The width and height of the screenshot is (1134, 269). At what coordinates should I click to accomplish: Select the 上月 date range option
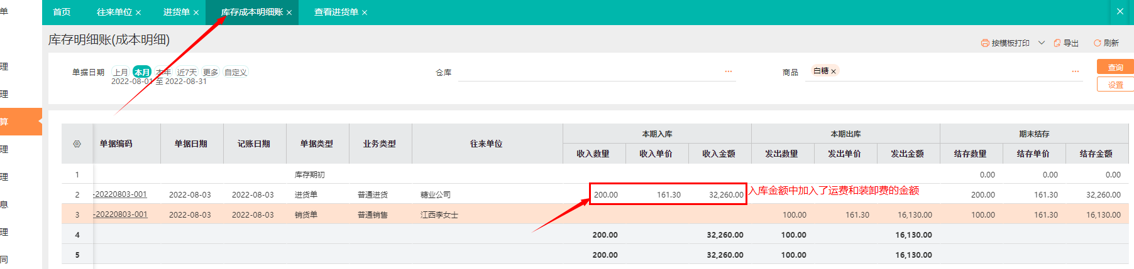coord(121,72)
